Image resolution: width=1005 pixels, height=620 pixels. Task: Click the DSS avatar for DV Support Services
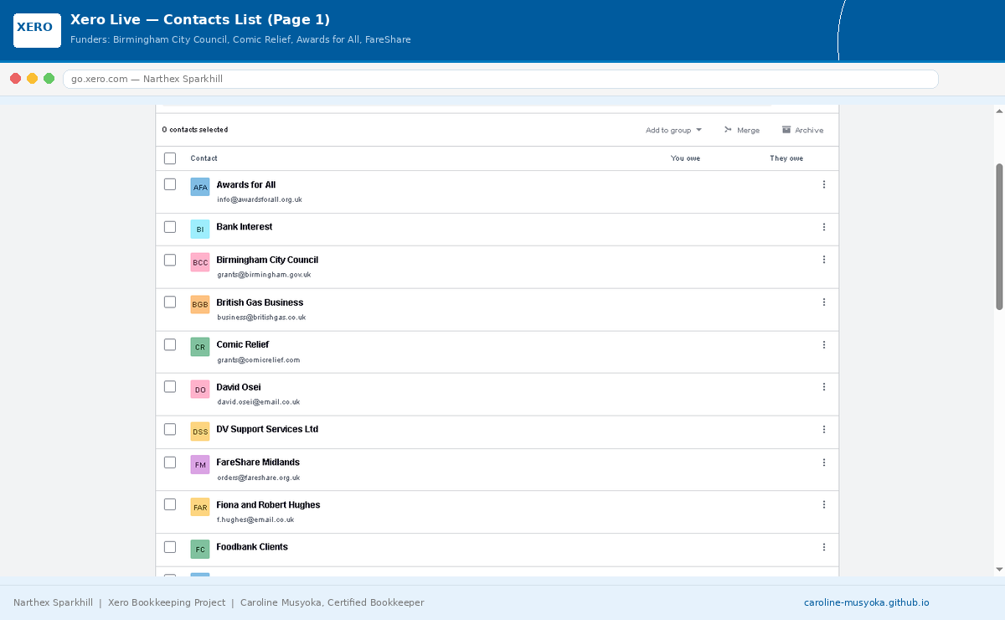coord(200,431)
